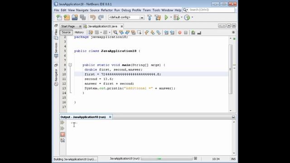
Task: Open the Debug menu
Action: 126,10
